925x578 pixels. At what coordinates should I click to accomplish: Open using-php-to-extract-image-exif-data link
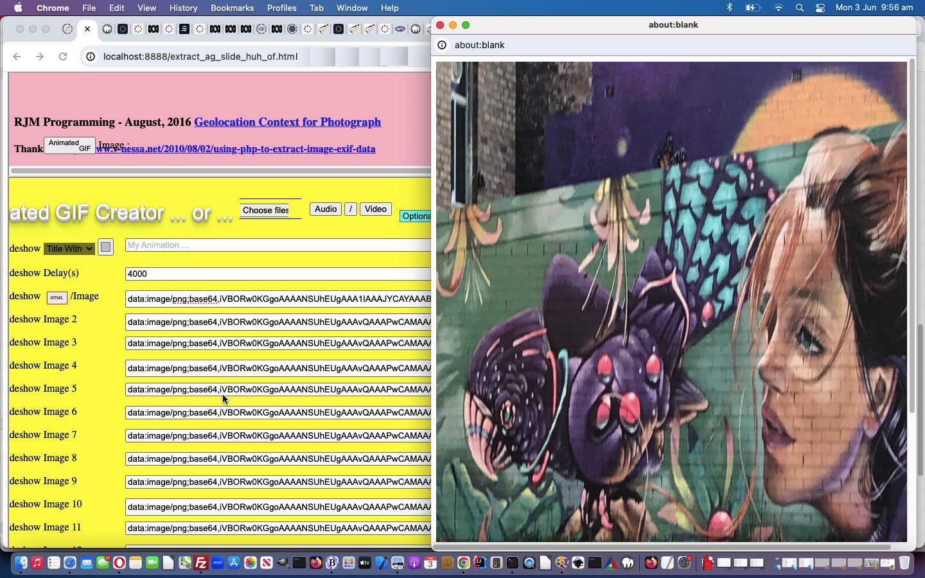click(235, 149)
